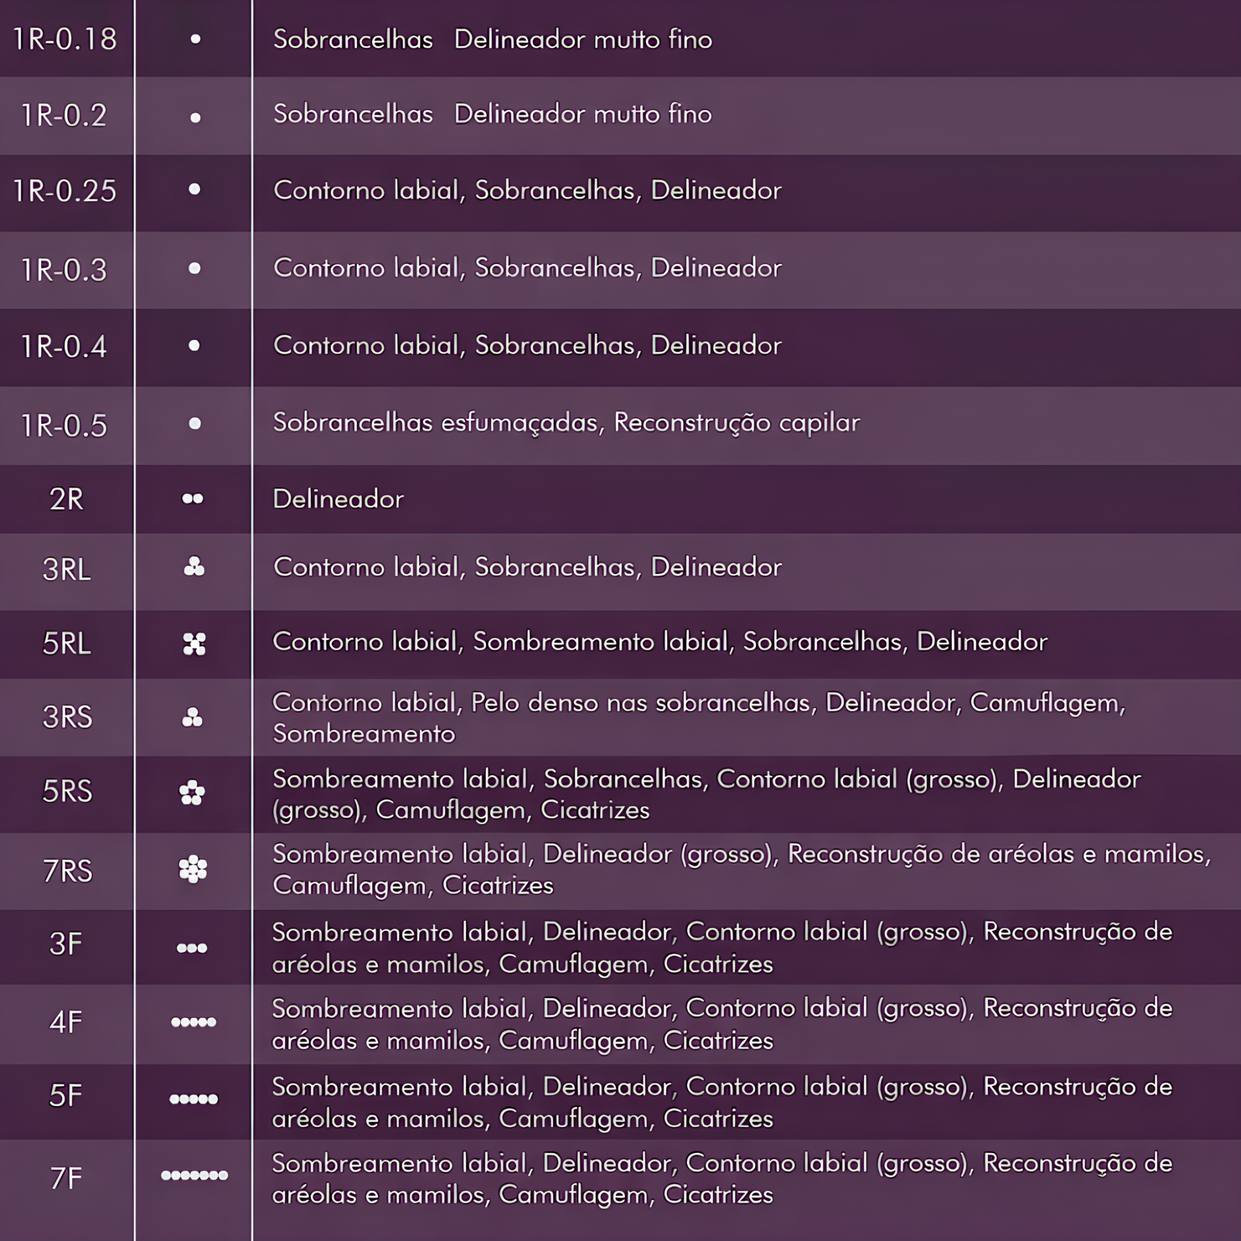Select the 7RS needle label
Viewport: 1241px width, 1241px height.
tap(67, 871)
